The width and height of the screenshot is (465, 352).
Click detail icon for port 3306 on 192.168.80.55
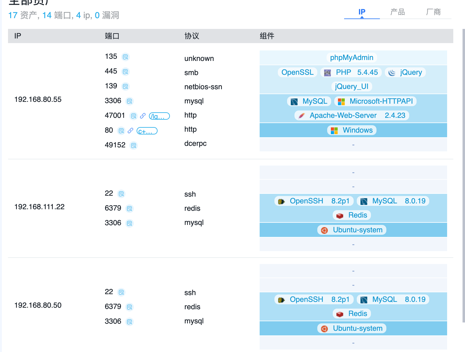(x=130, y=101)
